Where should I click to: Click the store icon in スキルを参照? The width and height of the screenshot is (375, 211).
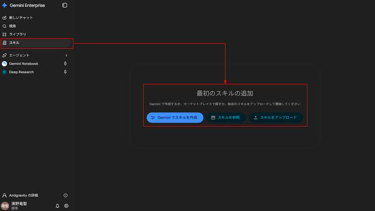pos(213,118)
